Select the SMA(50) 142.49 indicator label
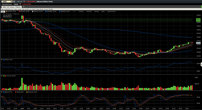 point(65,12)
